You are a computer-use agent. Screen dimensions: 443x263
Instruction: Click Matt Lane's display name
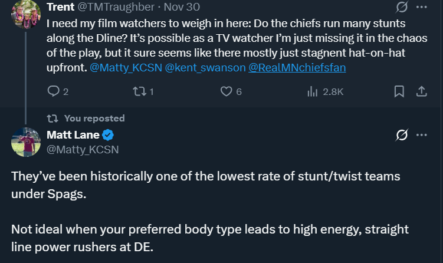73,135
